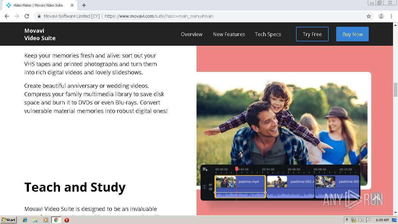Switch to Chrome taskbar icon
The height and width of the screenshot is (224, 398).
coord(56,220)
